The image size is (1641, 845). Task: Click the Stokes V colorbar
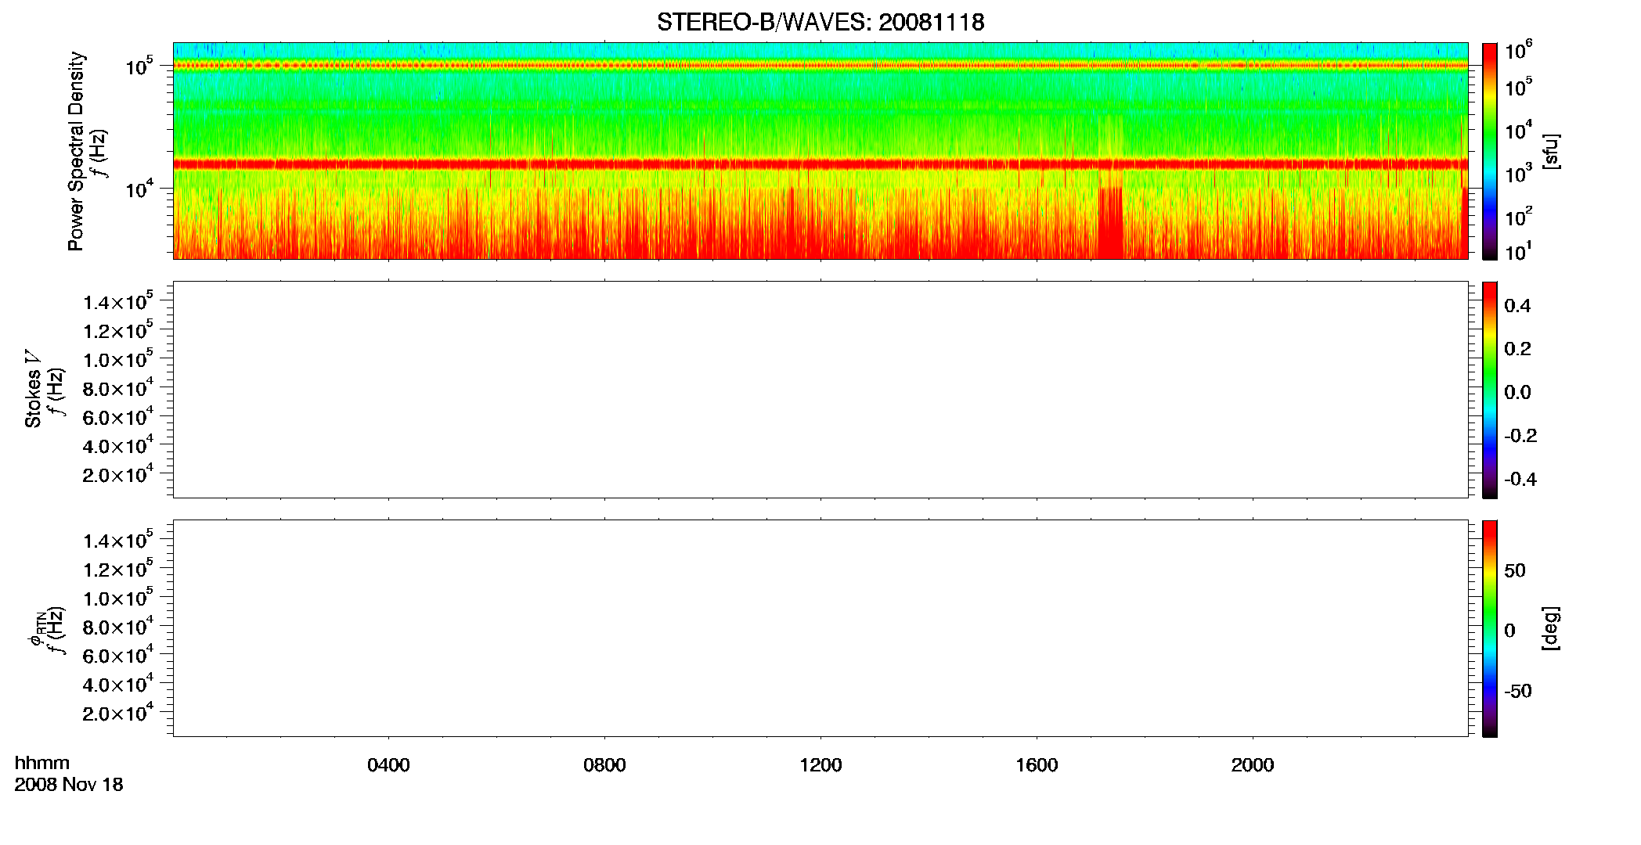1490,390
